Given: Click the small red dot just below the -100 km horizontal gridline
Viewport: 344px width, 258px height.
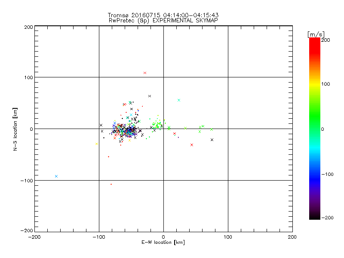Looking at the screenshot, I should coord(111,184).
